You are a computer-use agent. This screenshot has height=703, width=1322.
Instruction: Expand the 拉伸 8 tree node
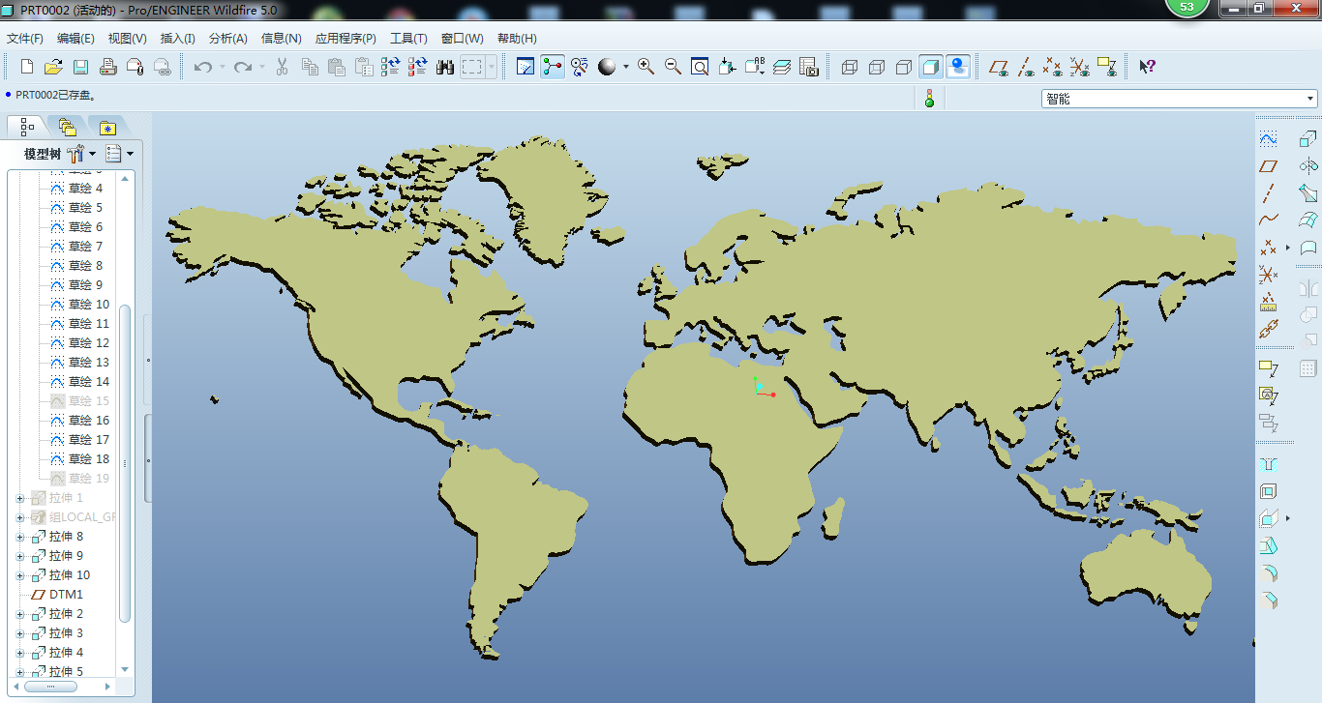[x=20, y=537]
